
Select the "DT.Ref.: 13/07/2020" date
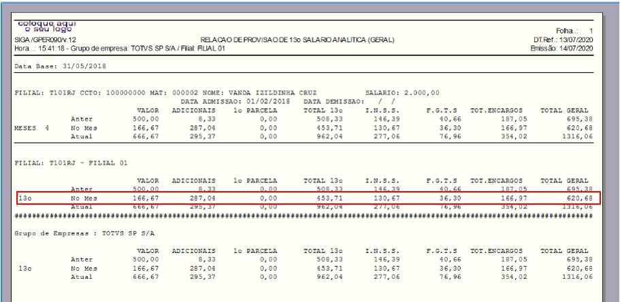point(563,40)
